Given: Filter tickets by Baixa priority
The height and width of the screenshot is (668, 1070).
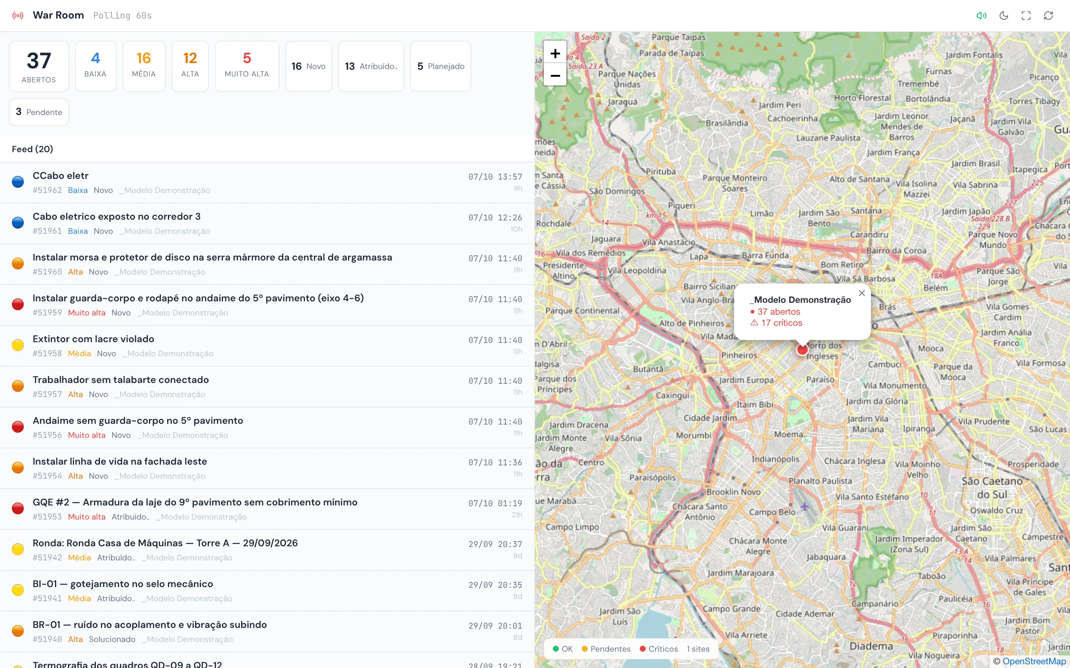Looking at the screenshot, I should click(95, 66).
